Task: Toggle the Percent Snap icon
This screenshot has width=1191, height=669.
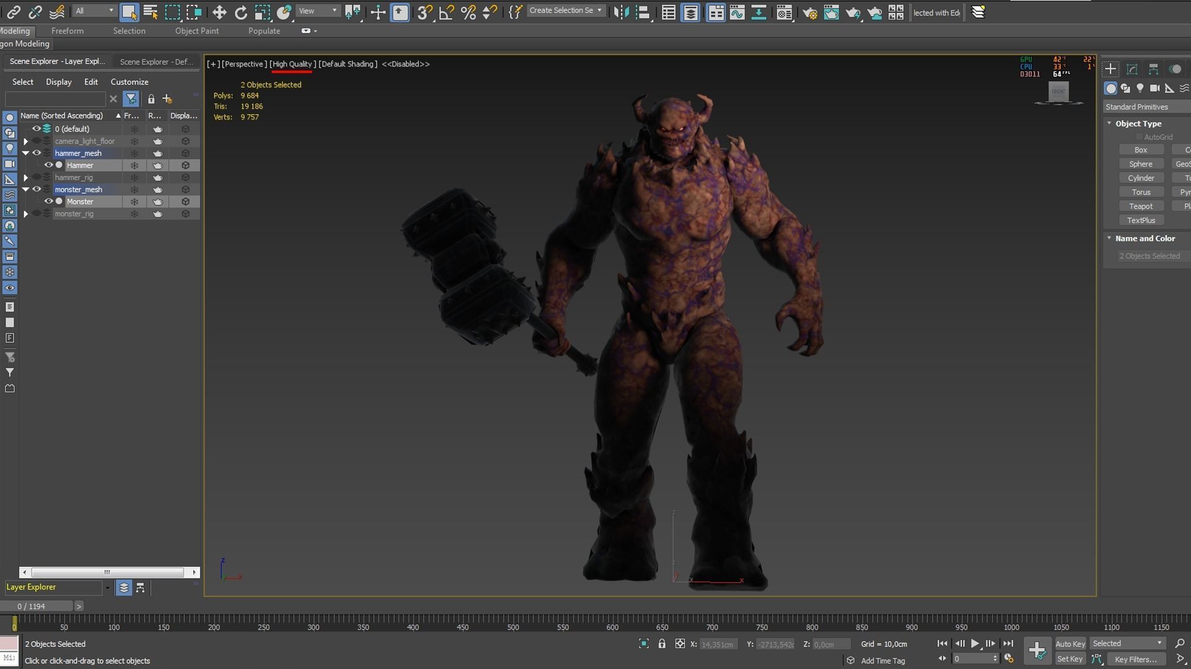Action: click(x=468, y=12)
